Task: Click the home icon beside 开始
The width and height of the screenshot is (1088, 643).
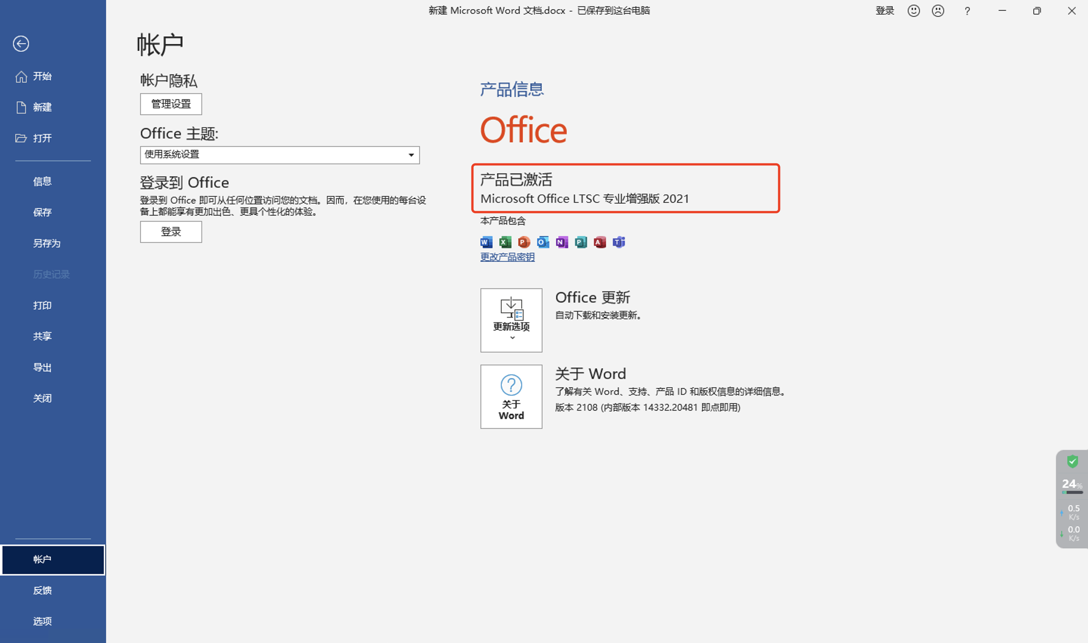Action: pos(21,77)
